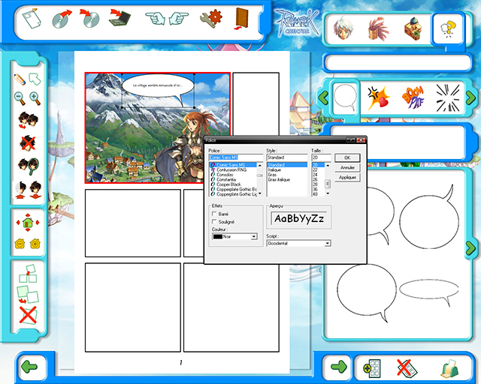The width and height of the screenshot is (481, 384).
Task: Select the flat oval bubble thumbnail
Action: click(x=429, y=292)
